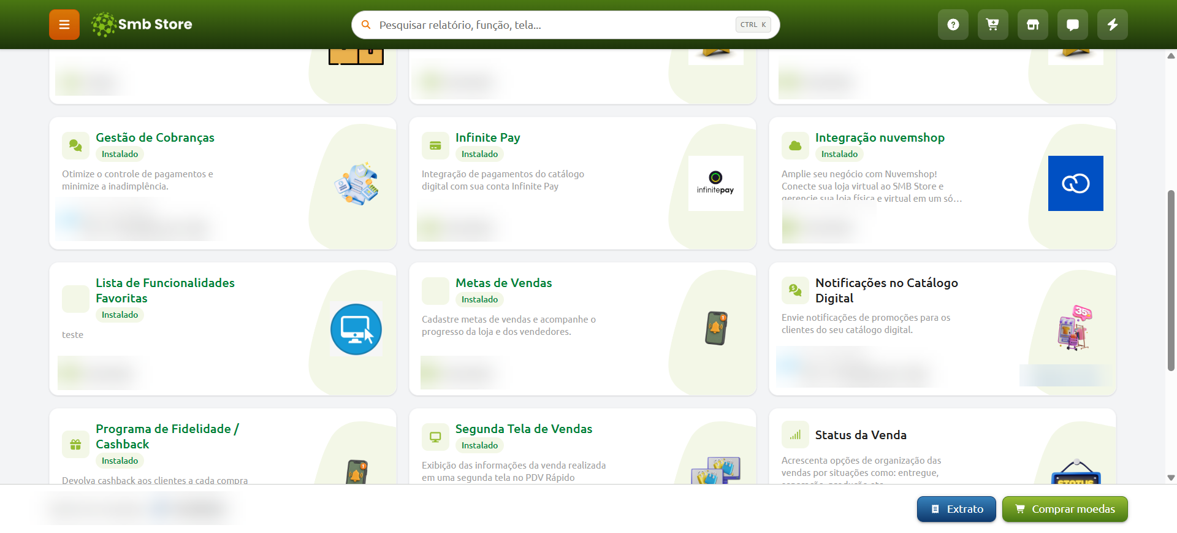Viewport: 1177px width, 533px height.
Task: Click the Programa de Fidelidade gift icon
Action: (x=75, y=445)
